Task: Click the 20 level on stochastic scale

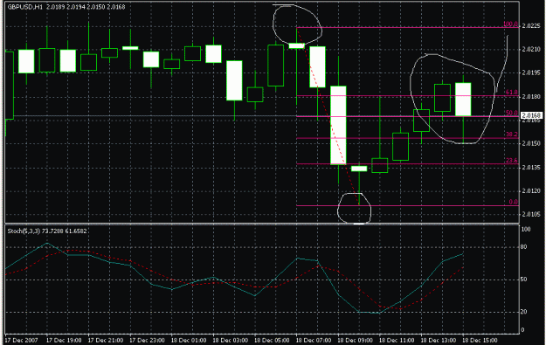Action: pos(524,312)
